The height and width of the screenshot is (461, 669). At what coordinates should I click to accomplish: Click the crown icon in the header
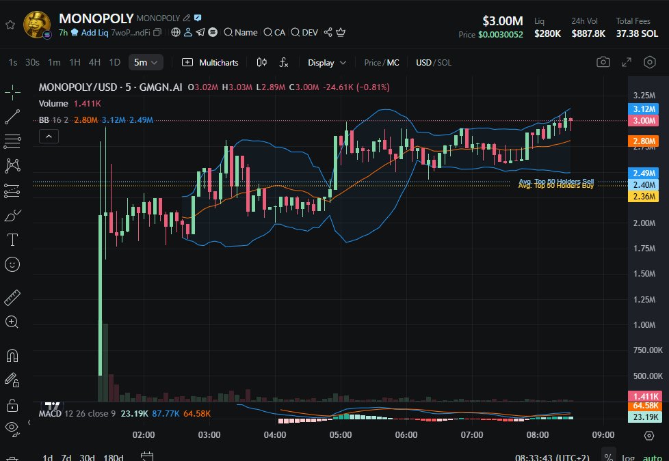341,32
